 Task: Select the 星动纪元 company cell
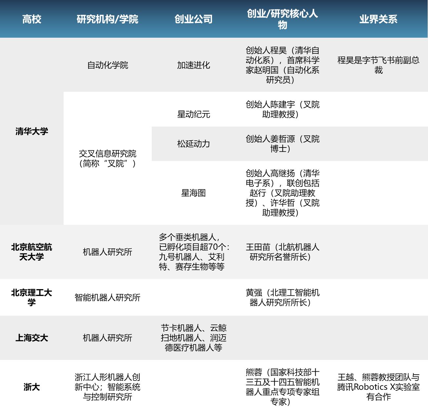point(194,109)
